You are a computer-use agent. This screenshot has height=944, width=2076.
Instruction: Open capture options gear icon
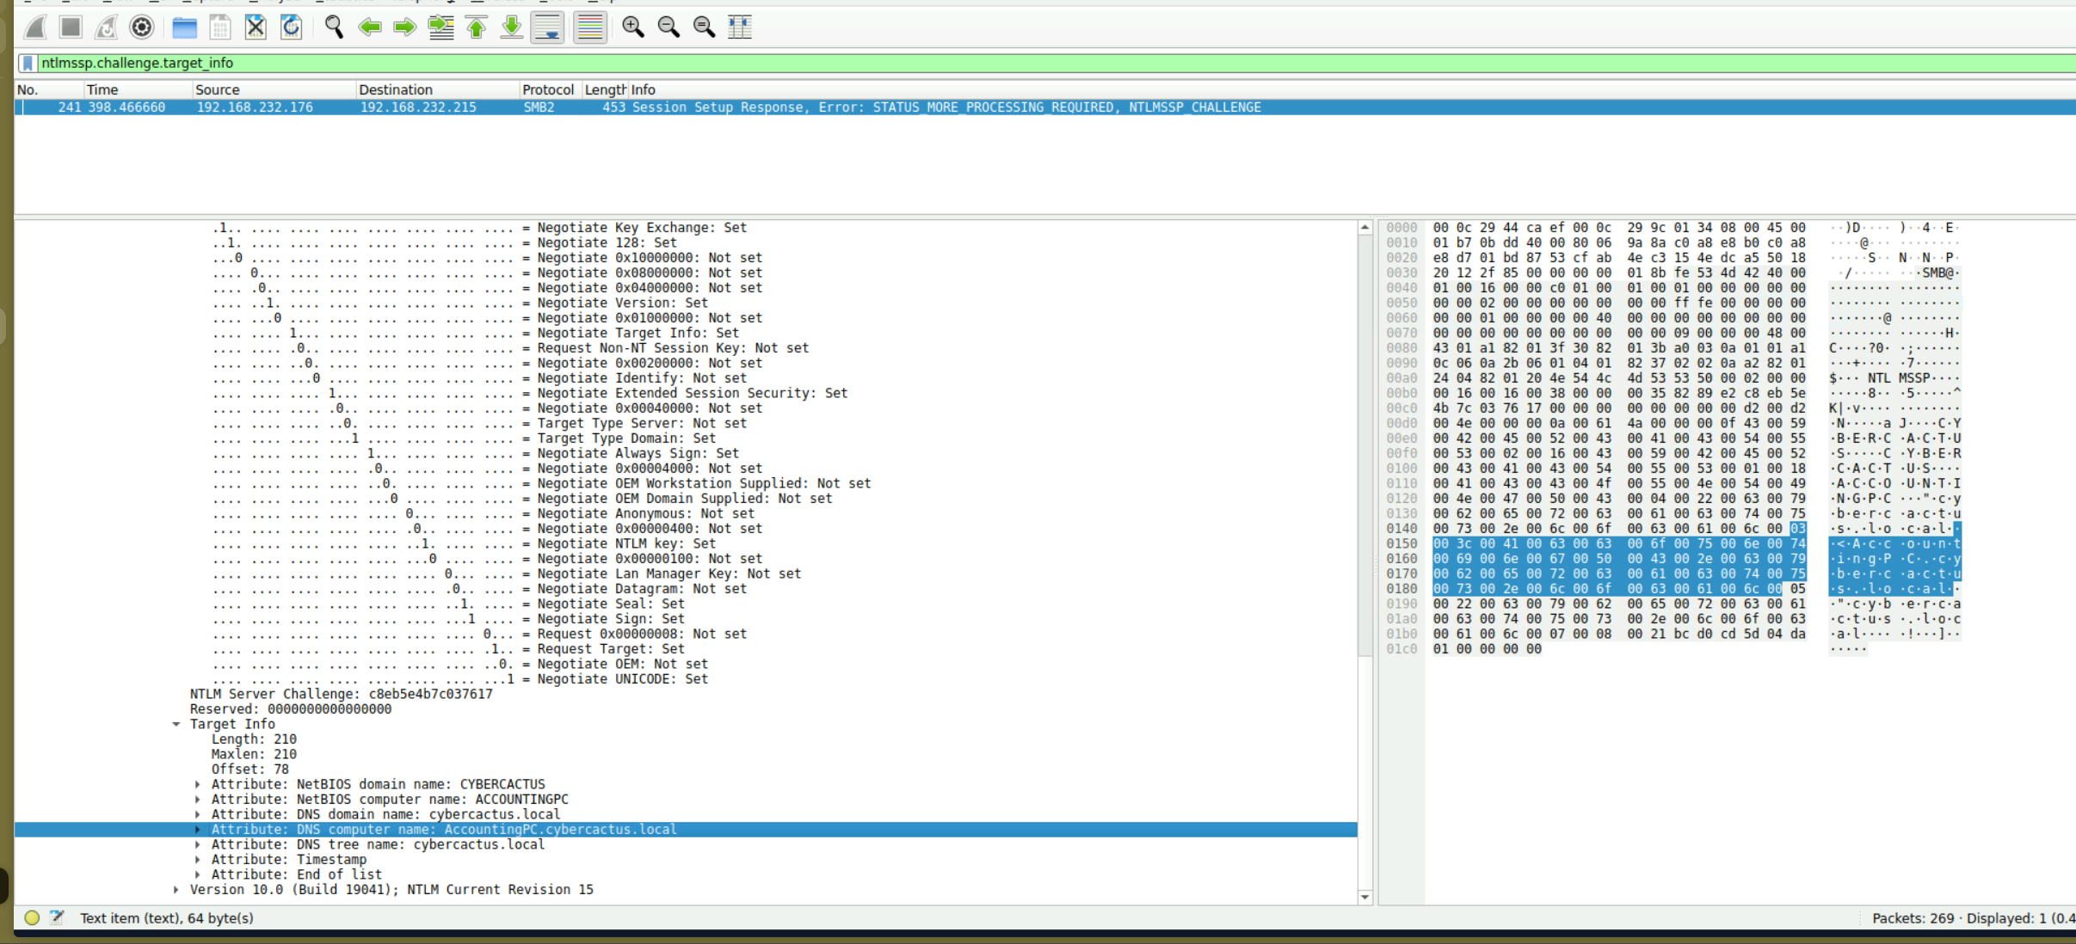(x=142, y=28)
